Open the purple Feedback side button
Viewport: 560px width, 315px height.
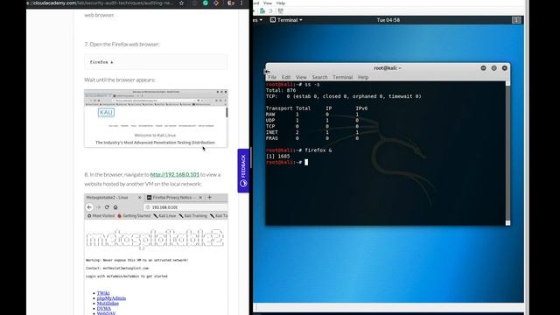pos(243,171)
